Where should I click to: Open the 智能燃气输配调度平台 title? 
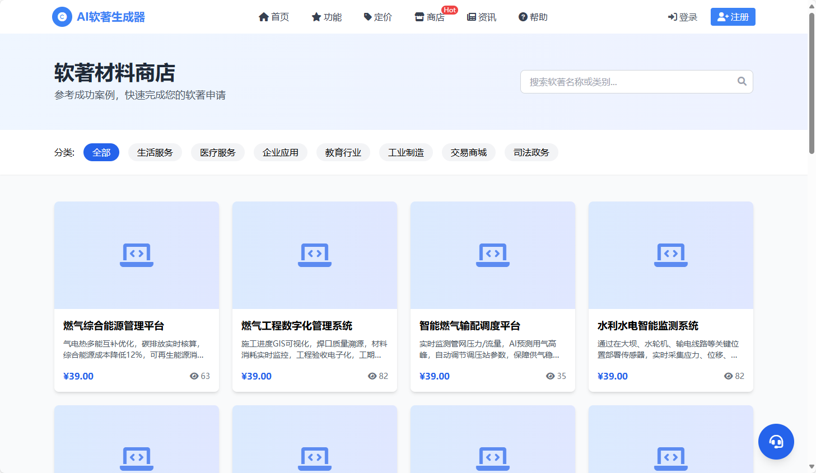[470, 326]
